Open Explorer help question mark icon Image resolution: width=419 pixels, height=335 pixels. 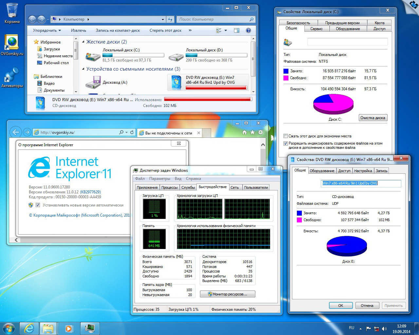248,30
